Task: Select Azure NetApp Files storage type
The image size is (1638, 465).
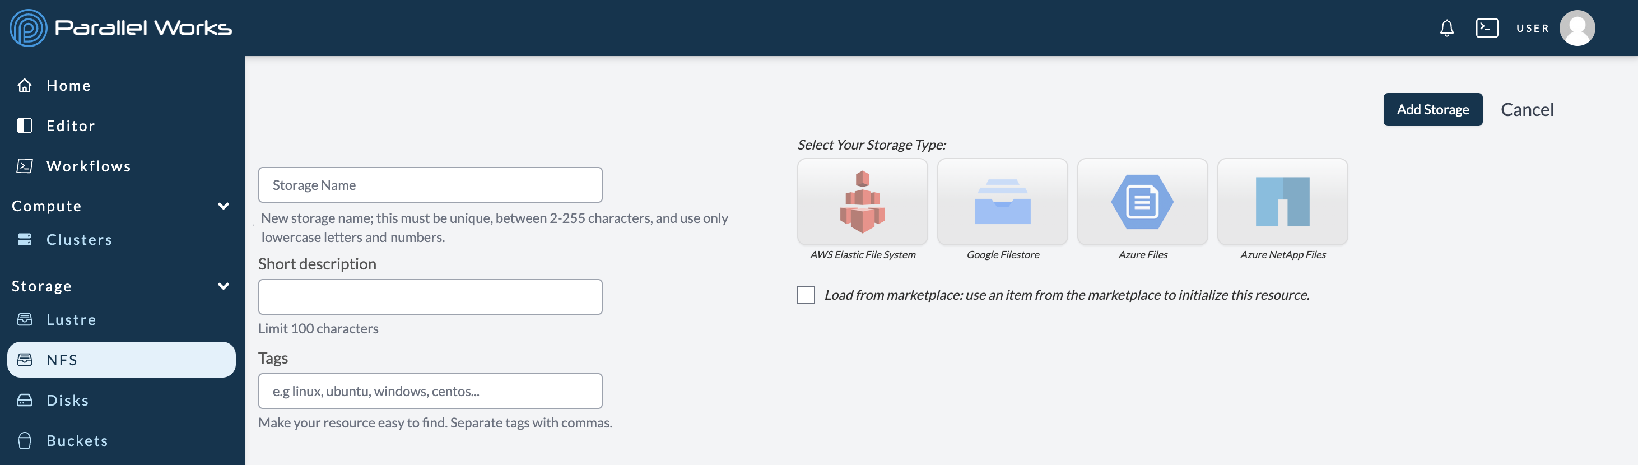Action: click(1282, 202)
